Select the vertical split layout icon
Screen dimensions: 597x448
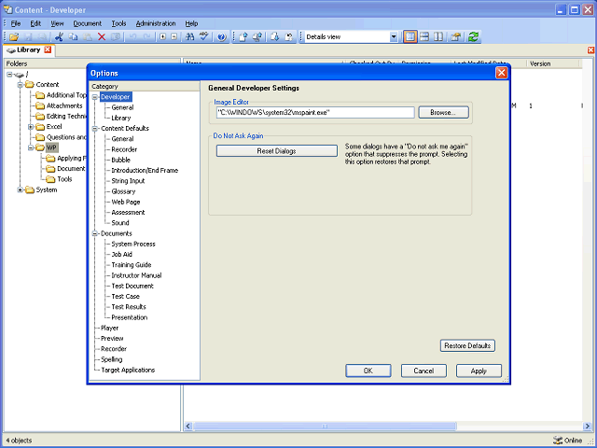(438, 37)
